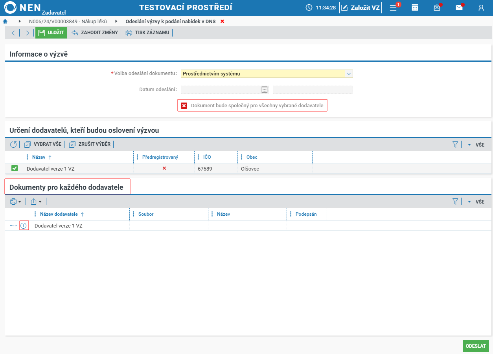Sort by Název dodavatele column header
The image size is (493, 354).
pos(59,214)
